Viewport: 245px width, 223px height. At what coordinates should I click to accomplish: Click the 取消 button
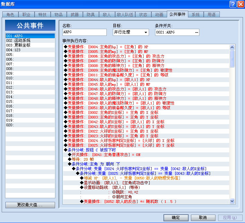(203, 218)
